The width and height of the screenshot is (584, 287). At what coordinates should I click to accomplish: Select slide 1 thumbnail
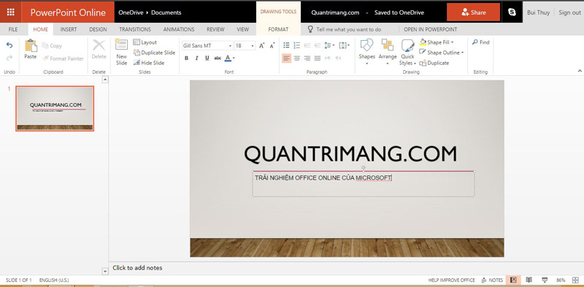55,109
